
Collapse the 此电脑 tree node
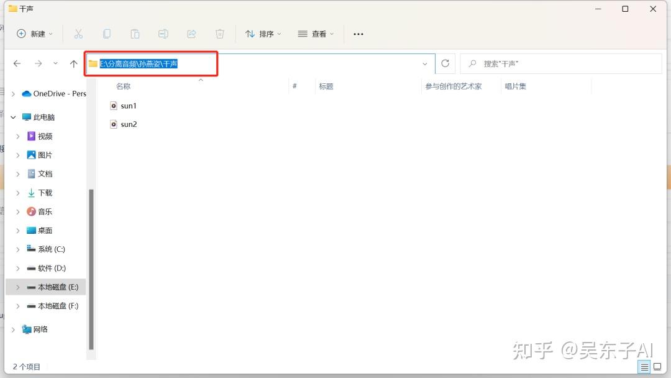pyautogui.click(x=13, y=117)
